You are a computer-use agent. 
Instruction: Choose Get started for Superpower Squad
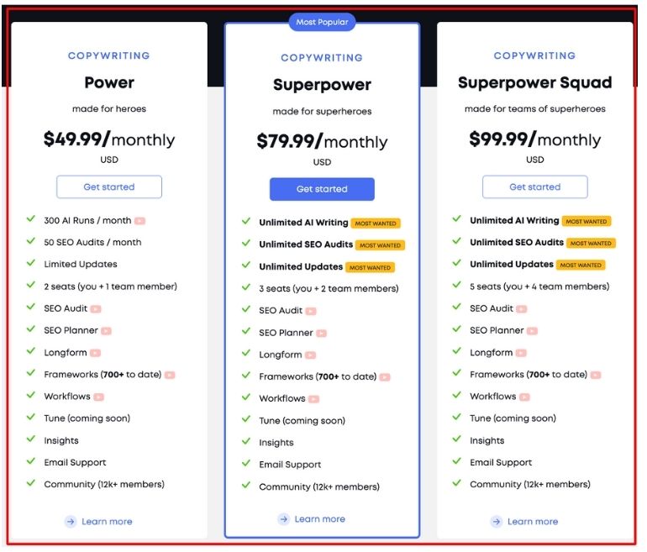(534, 187)
